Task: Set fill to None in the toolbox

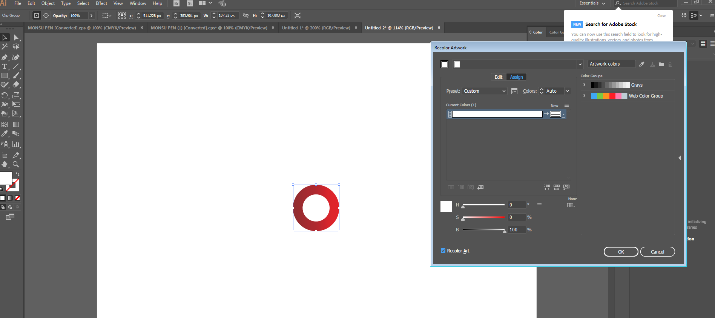Action: tap(17, 198)
